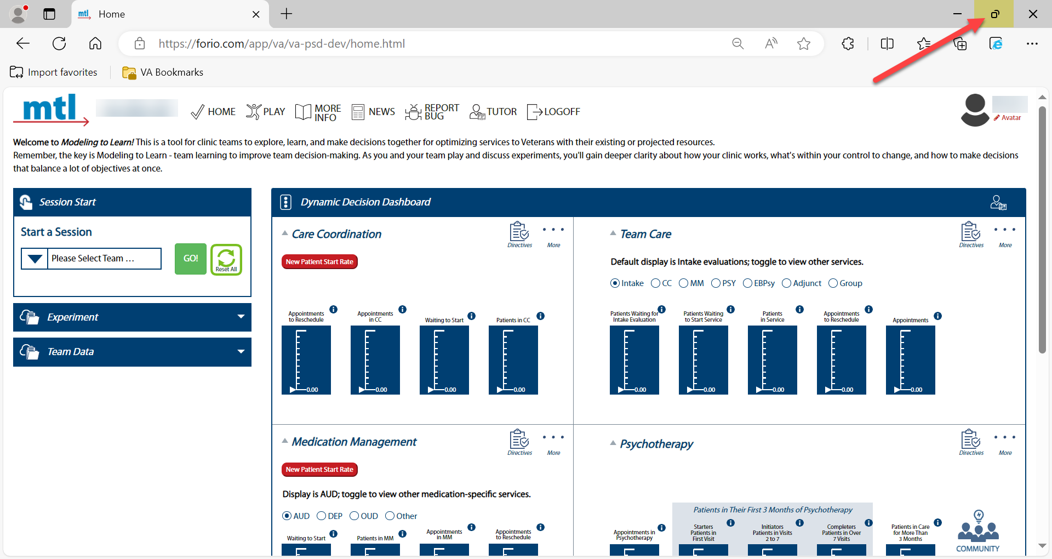Image resolution: width=1052 pixels, height=559 pixels.
Task: Click the mtl logo
Action: point(51,110)
